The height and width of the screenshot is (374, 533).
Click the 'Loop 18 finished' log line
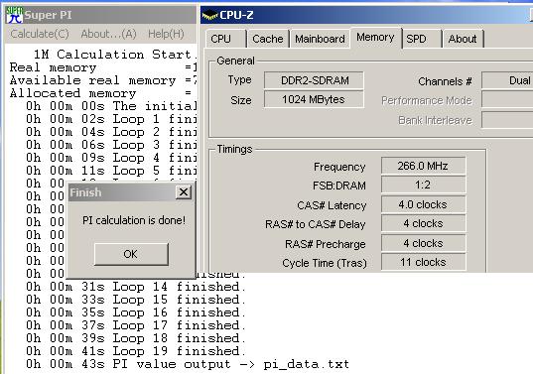point(136,338)
